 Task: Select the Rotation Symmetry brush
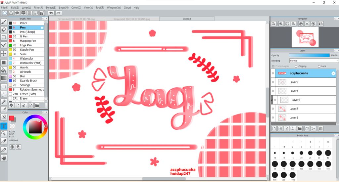pyautogui.click(x=26, y=89)
